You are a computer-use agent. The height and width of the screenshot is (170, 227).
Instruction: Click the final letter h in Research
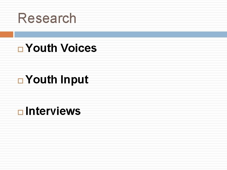(x=73, y=18)
